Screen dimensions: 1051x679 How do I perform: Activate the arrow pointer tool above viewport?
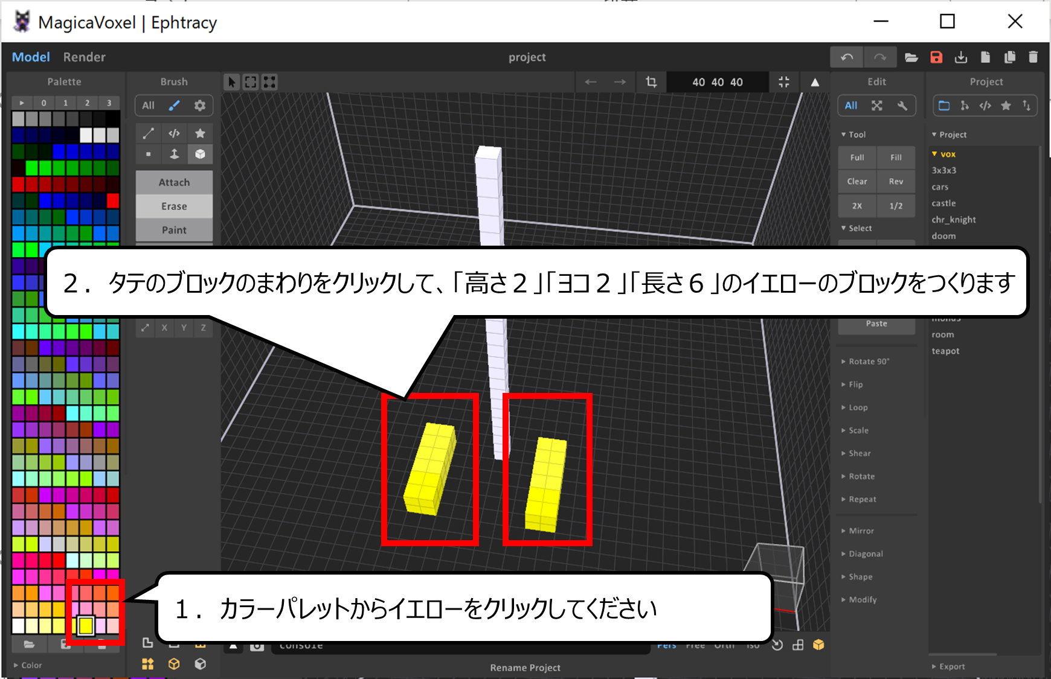pyautogui.click(x=231, y=82)
